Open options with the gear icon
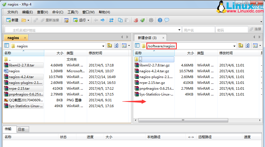Screen dimensions: 265x147 coord(151,20)
